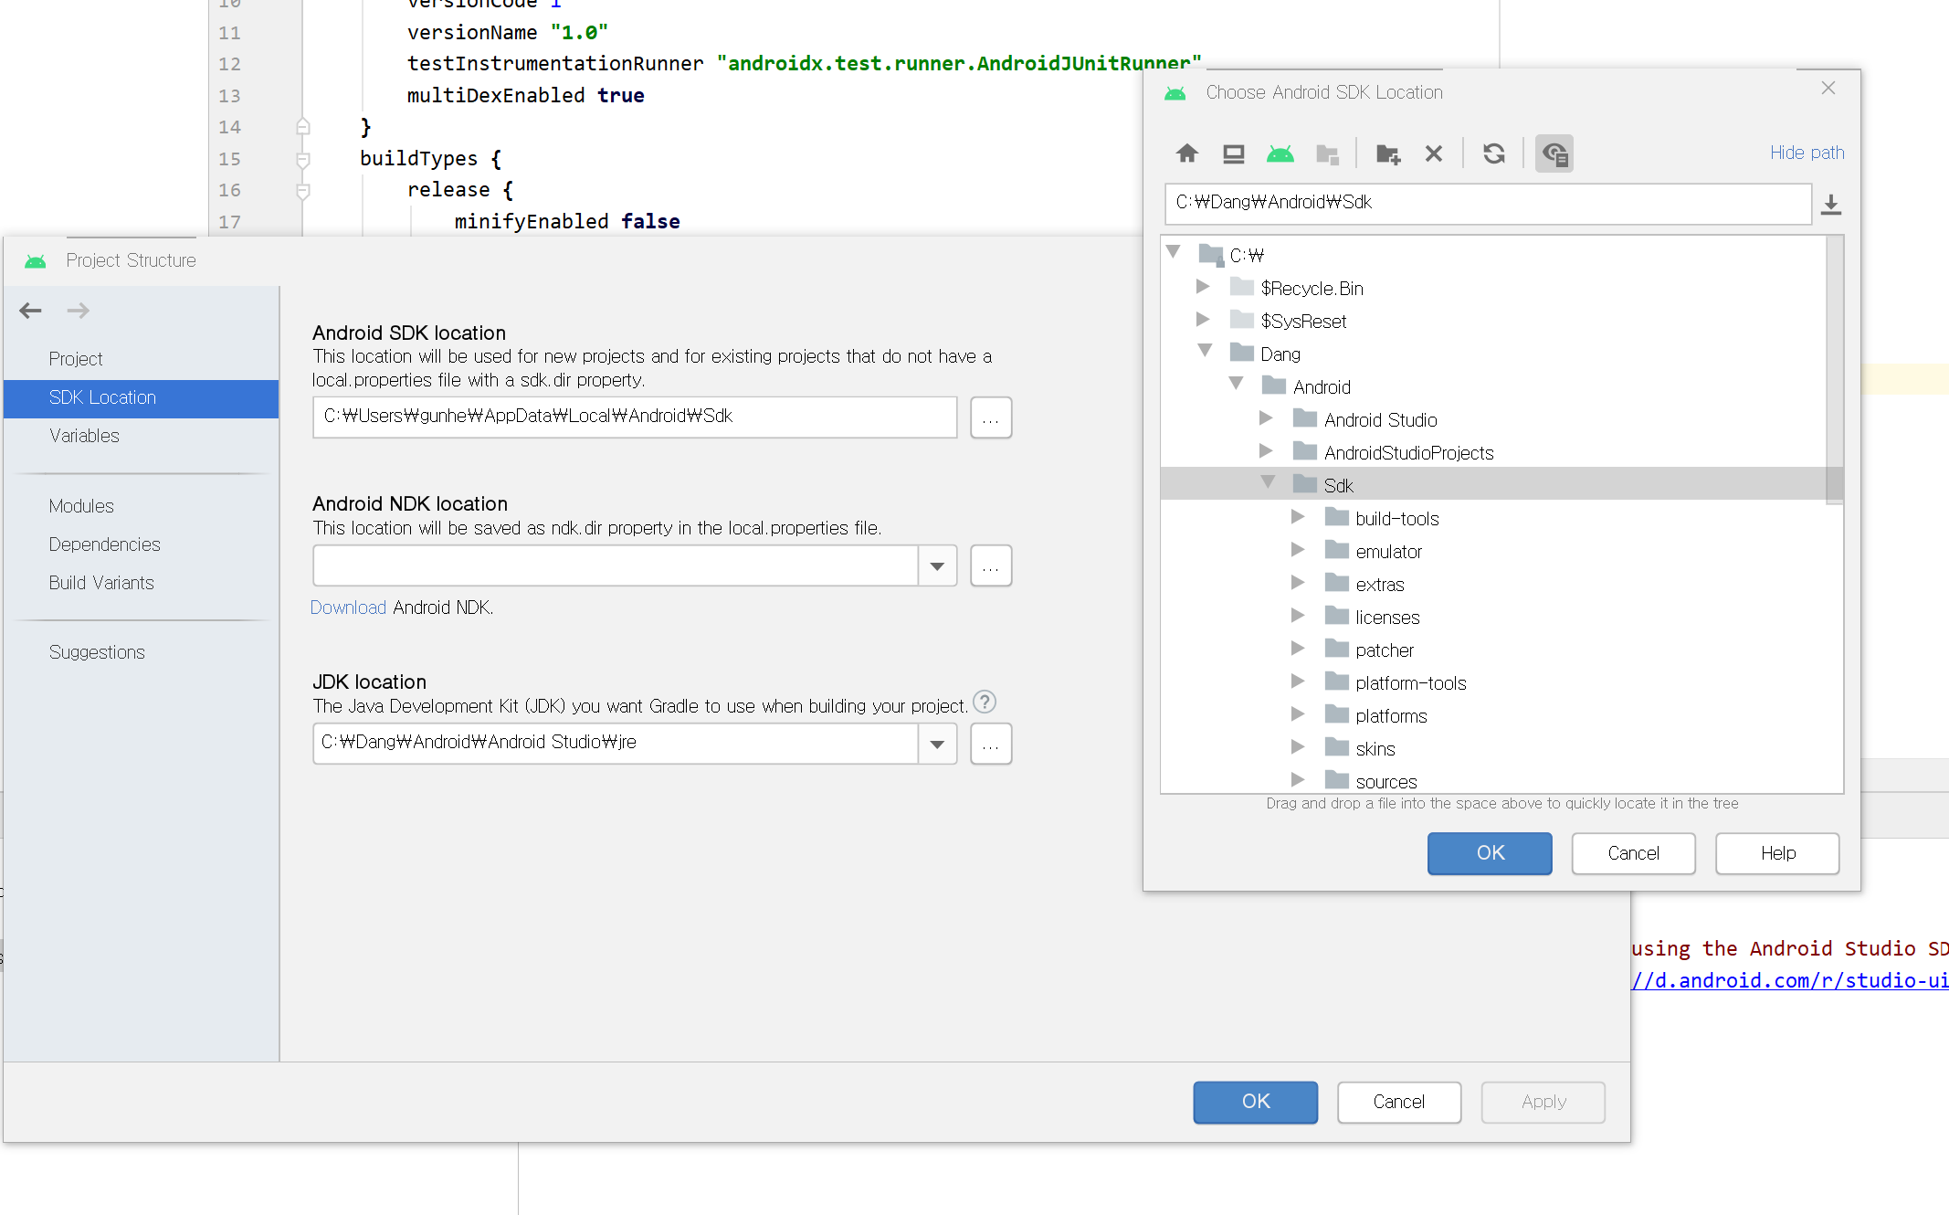
Task: Open the Android NDK location dropdown
Action: (937, 566)
